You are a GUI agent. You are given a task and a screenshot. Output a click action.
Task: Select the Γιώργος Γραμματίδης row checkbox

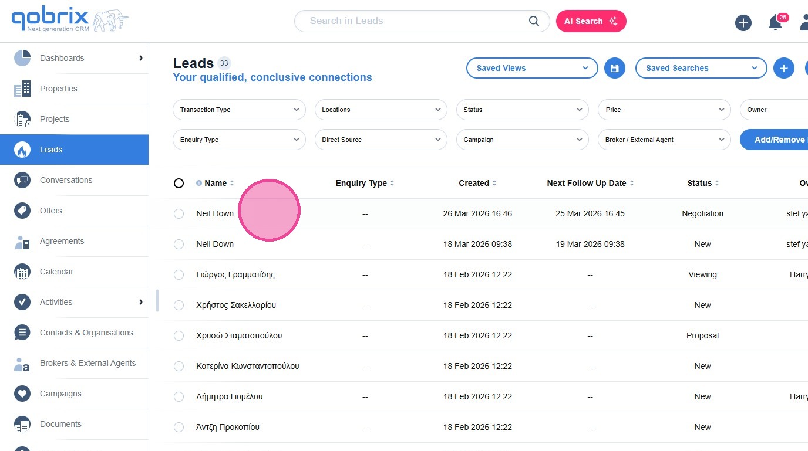(179, 275)
